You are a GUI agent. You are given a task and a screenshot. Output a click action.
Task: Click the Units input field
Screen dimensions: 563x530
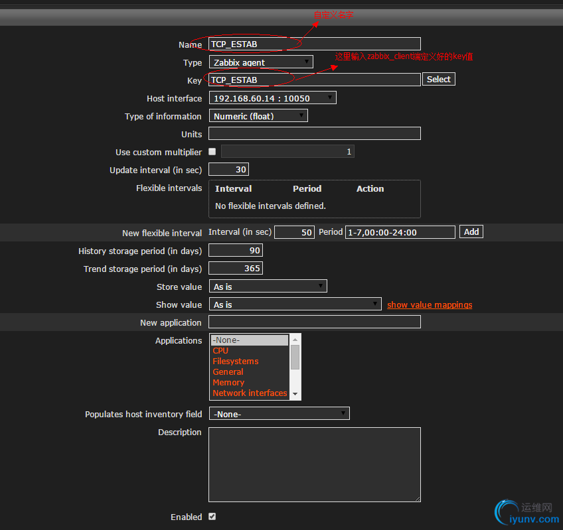coord(315,133)
